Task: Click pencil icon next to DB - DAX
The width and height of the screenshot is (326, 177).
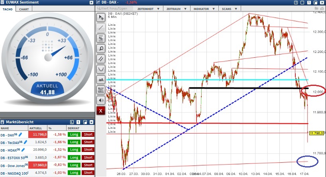Action: pyautogui.click(x=20, y=135)
